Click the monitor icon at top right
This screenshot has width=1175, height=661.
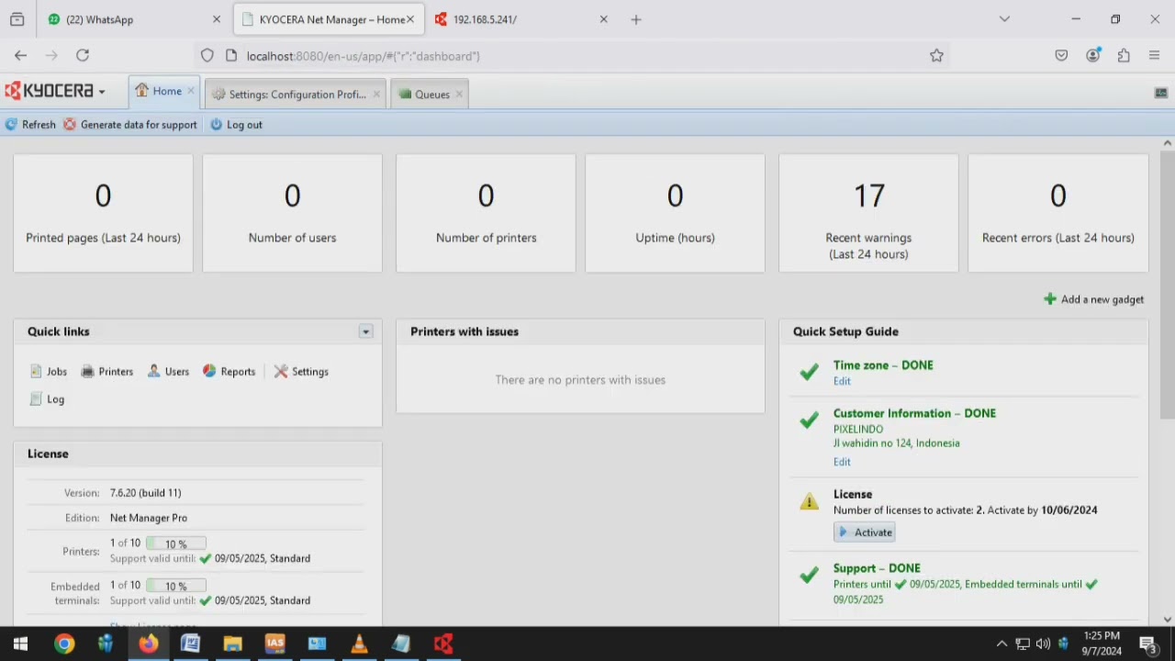(1161, 93)
